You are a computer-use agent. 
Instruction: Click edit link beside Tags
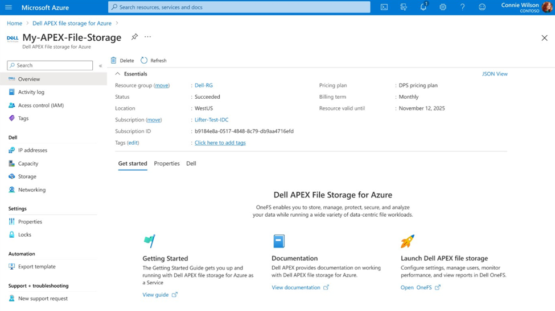tap(133, 142)
